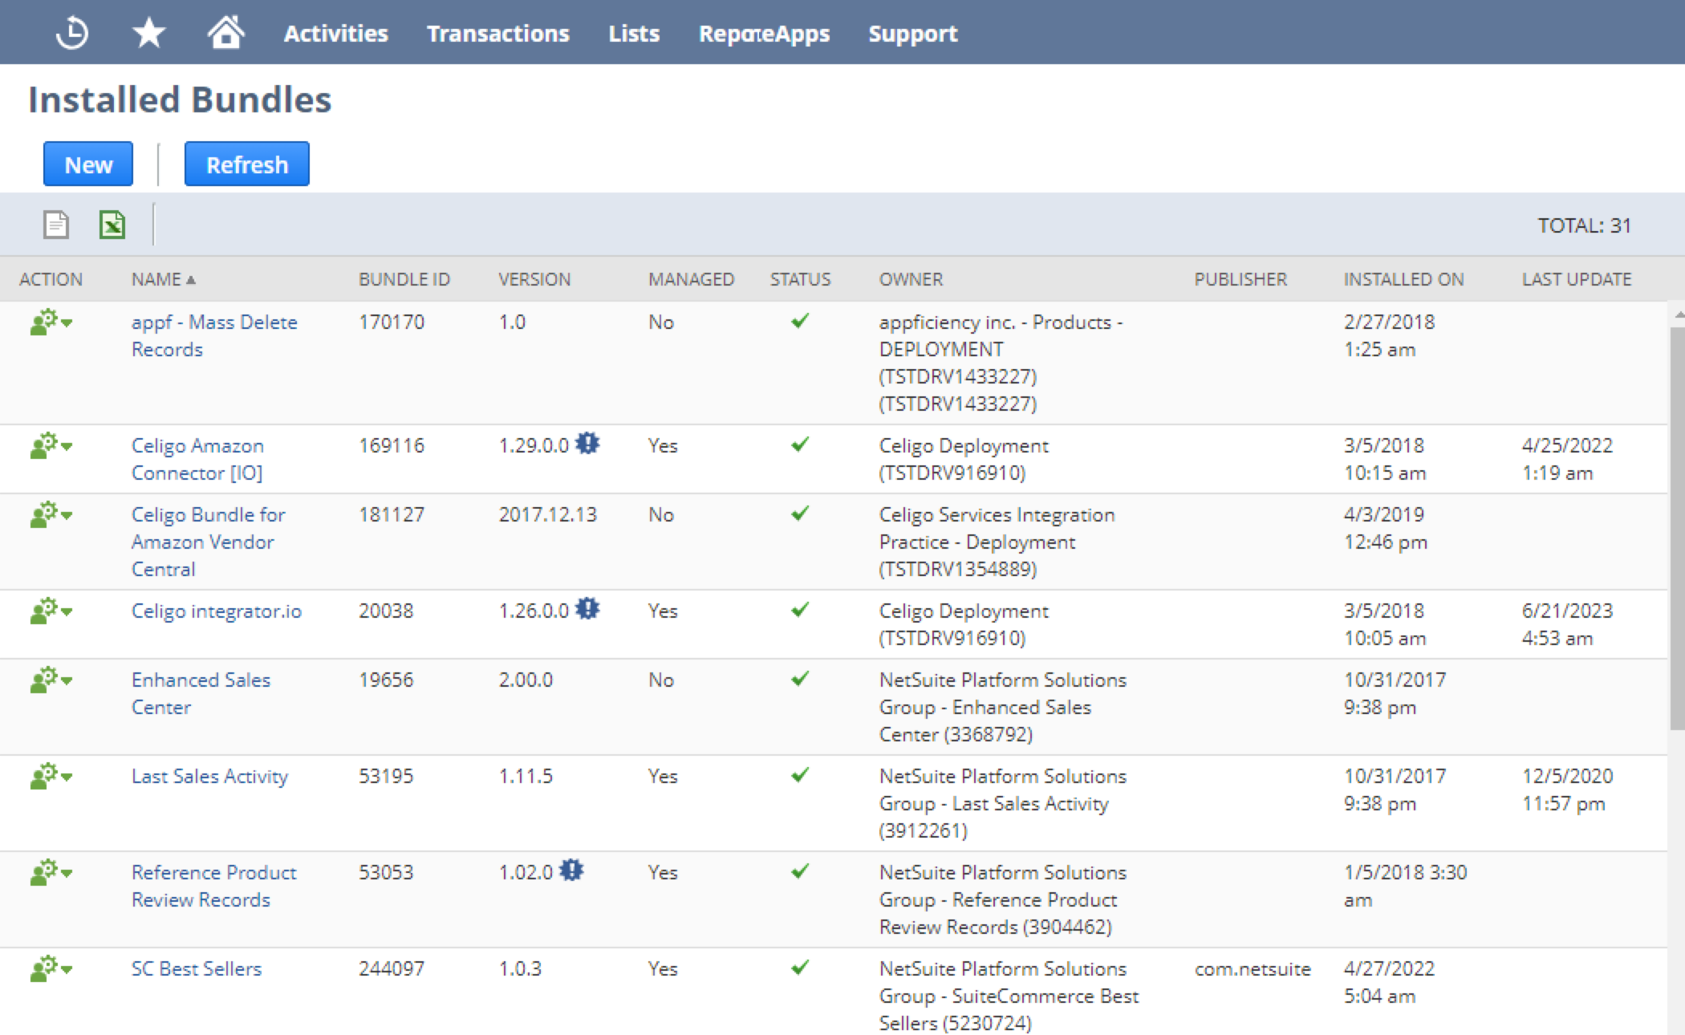The image size is (1685, 1035).
Task: Export list to CSV document icon
Action: coord(56,225)
